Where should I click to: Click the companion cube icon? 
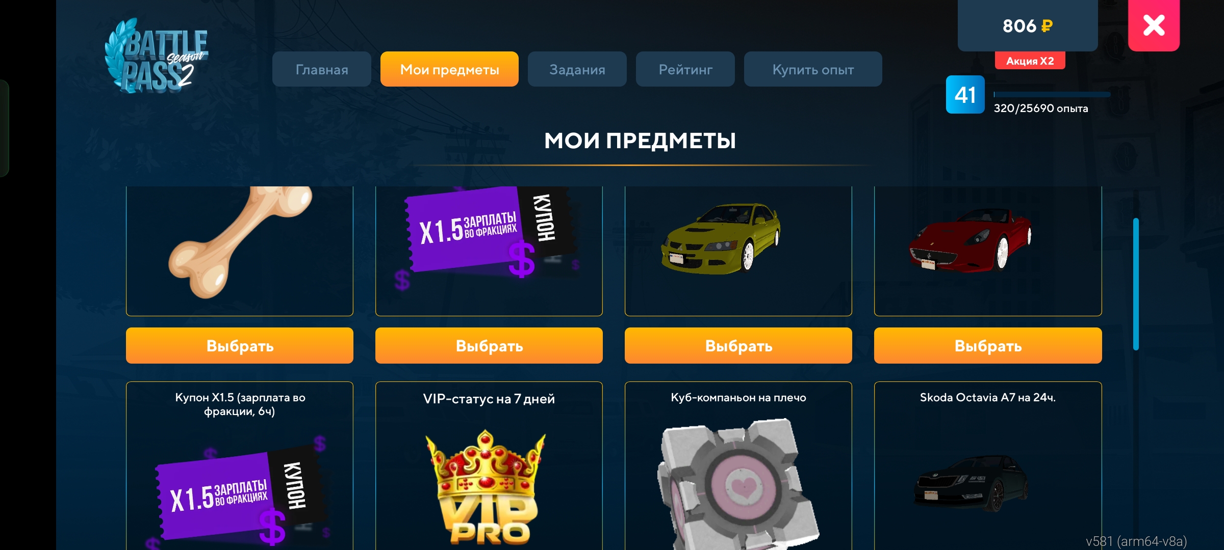pyautogui.click(x=737, y=484)
